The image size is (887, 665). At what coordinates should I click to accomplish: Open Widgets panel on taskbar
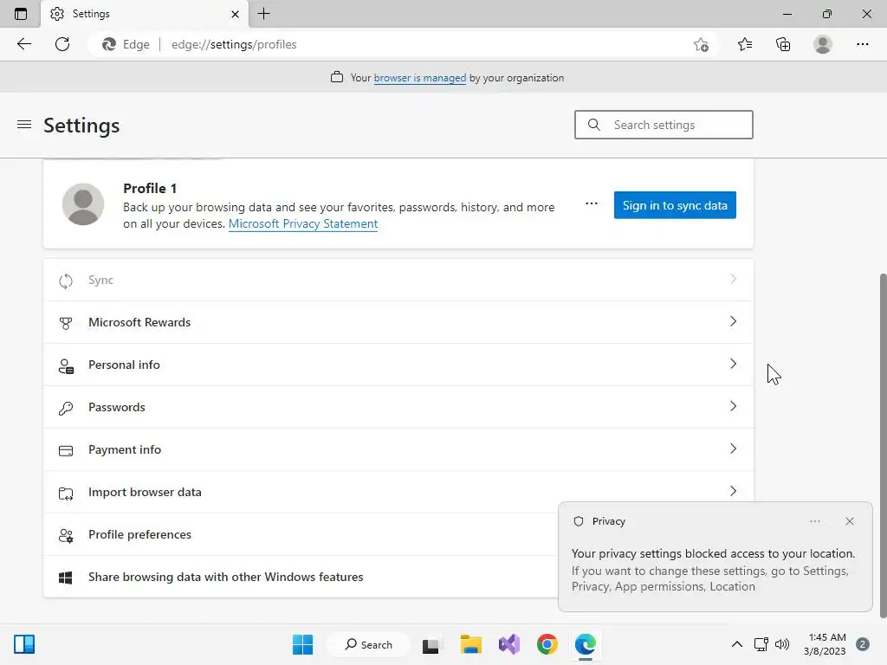pyautogui.click(x=24, y=644)
